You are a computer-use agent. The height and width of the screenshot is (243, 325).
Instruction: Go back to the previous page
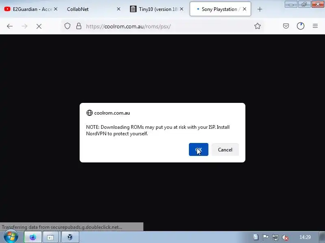9,26
